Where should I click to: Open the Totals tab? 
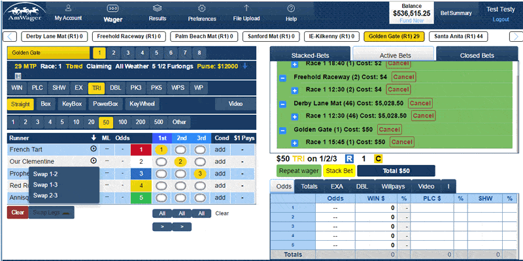(309, 187)
